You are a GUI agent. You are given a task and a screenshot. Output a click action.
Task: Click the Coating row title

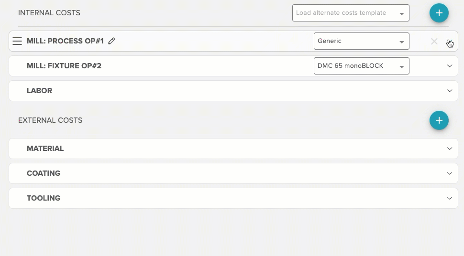click(x=44, y=173)
